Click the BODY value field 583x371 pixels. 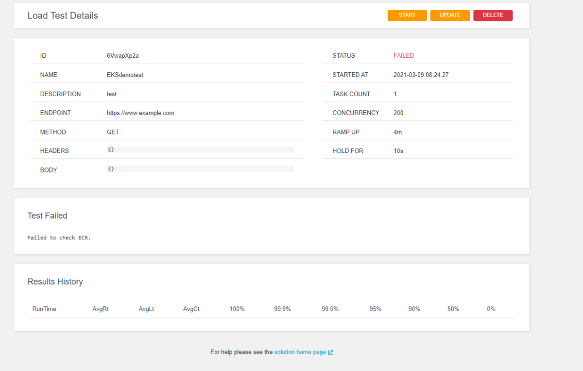coord(201,169)
